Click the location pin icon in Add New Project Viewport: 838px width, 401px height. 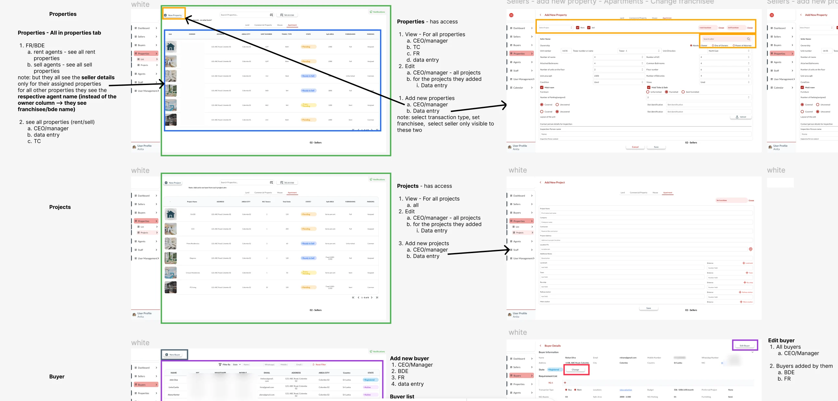coord(751,249)
